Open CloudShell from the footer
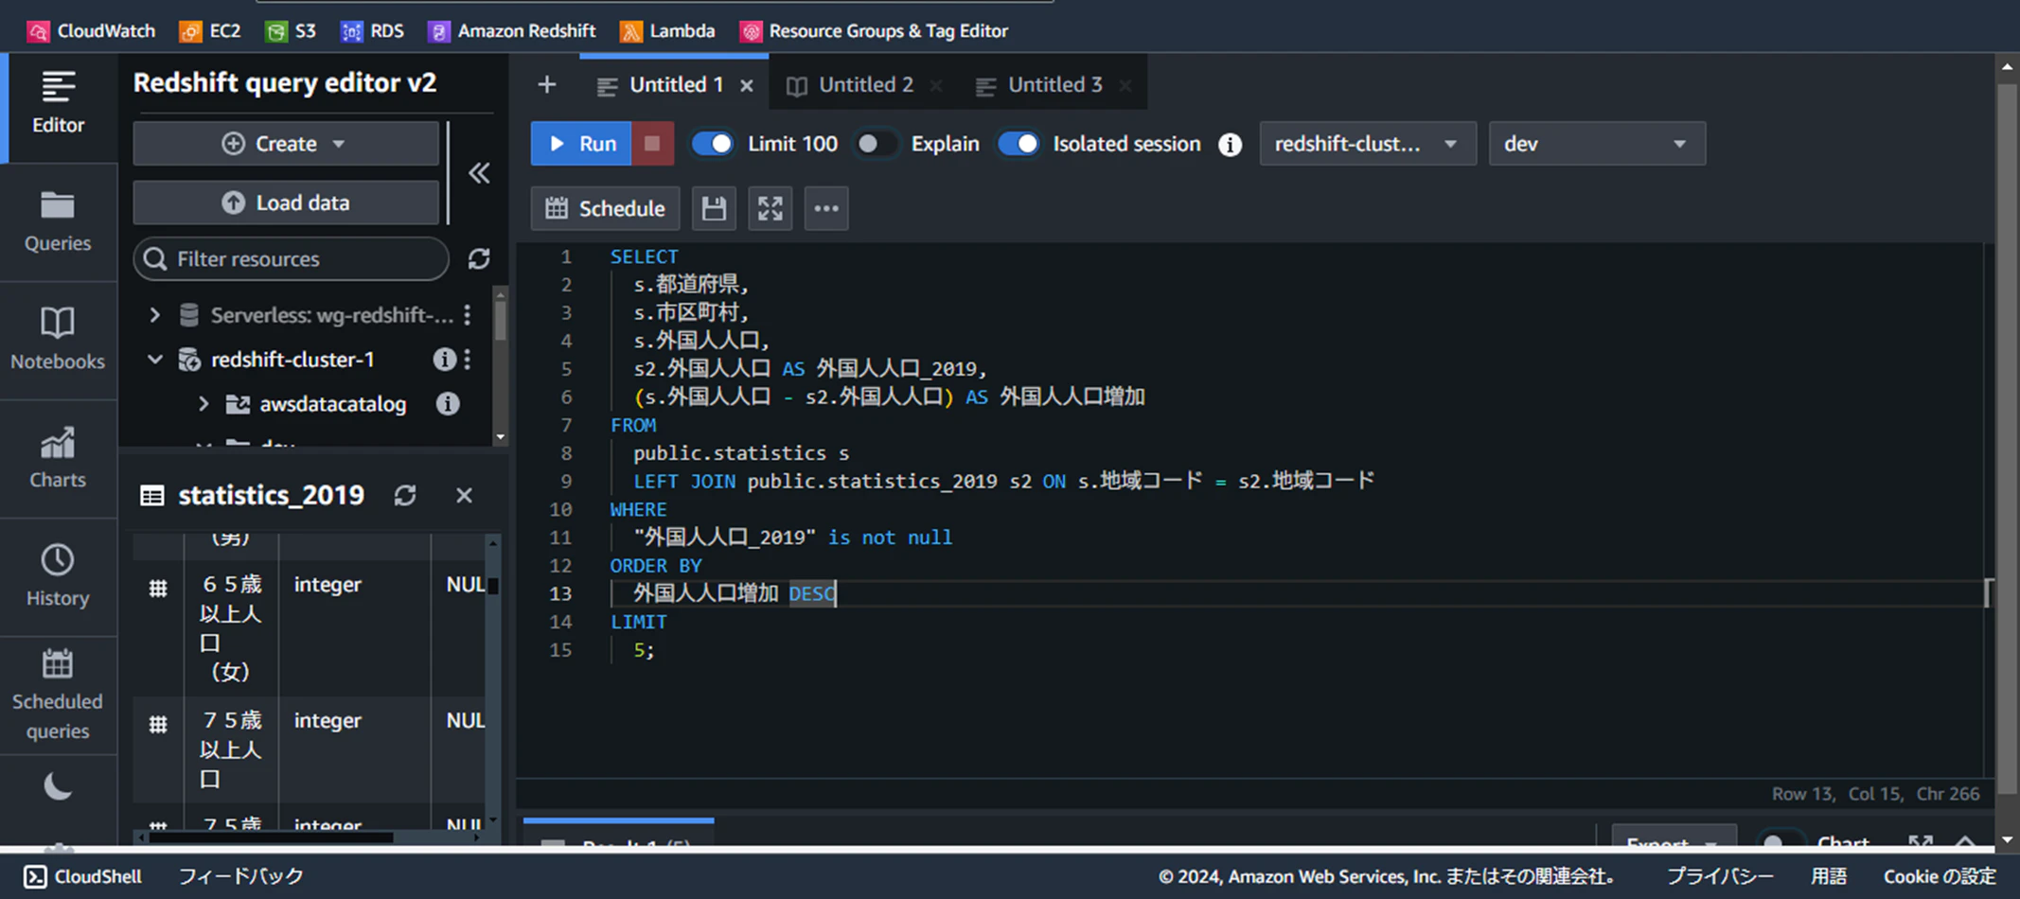The image size is (2020, 899). tap(82, 876)
